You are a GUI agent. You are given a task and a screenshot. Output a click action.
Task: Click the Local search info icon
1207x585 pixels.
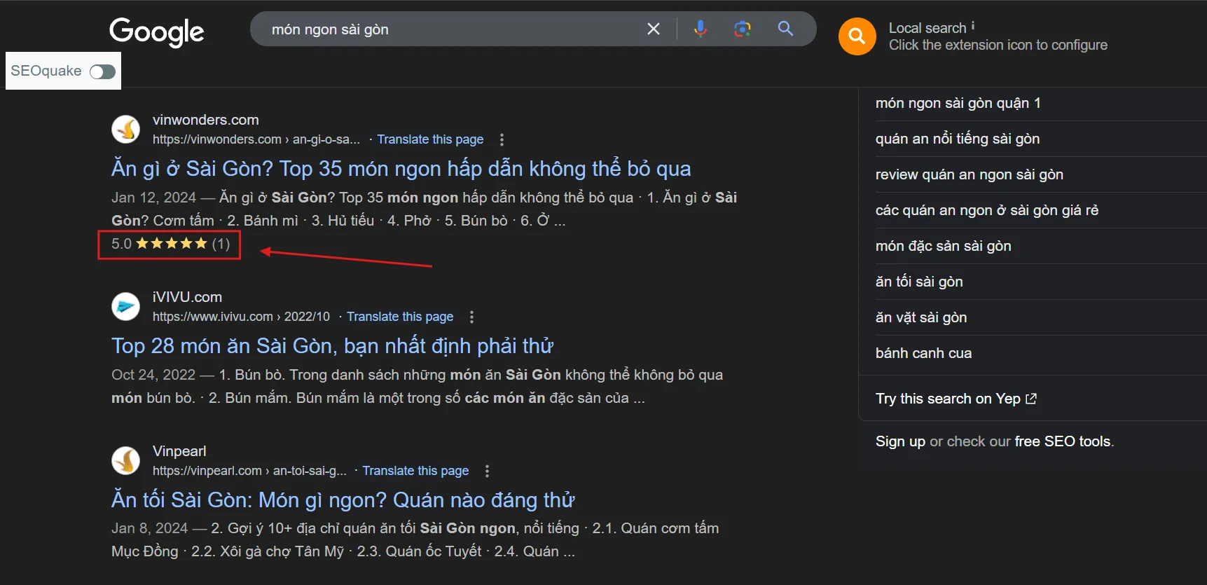click(x=973, y=26)
